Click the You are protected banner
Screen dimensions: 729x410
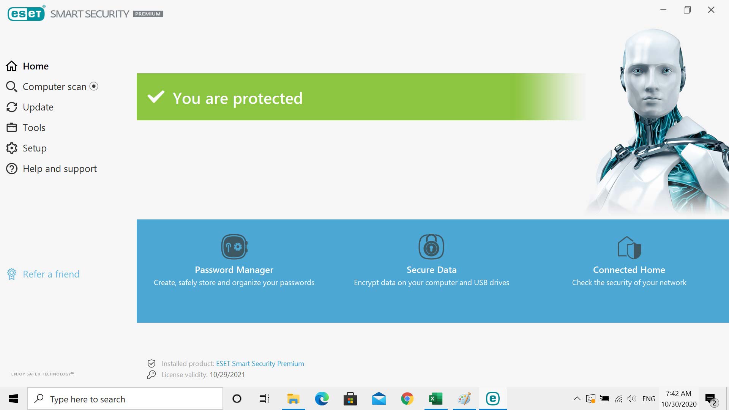coord(361,97)
